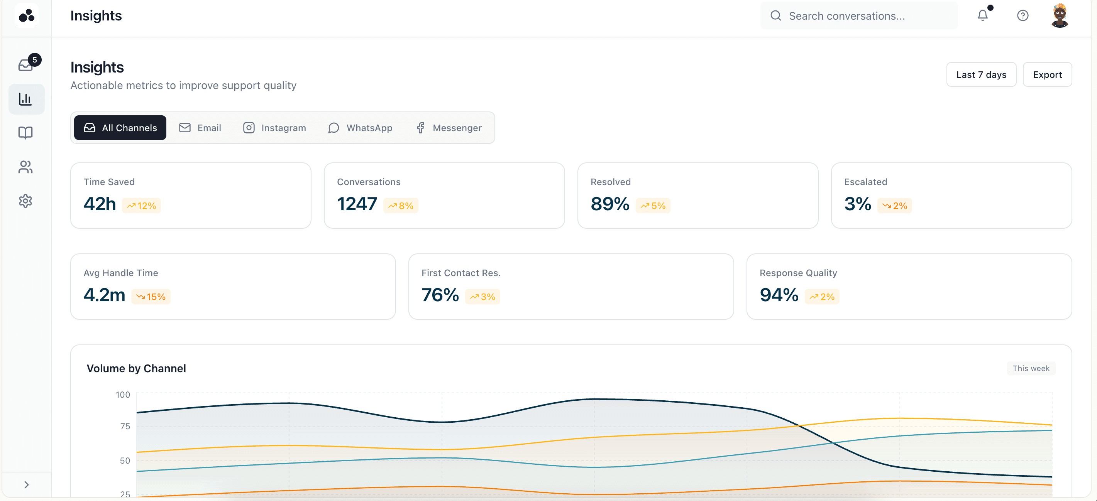The image size is (1097, 501).
Task: Click the app logo in top-left
Action: click(x=27, y=16)
